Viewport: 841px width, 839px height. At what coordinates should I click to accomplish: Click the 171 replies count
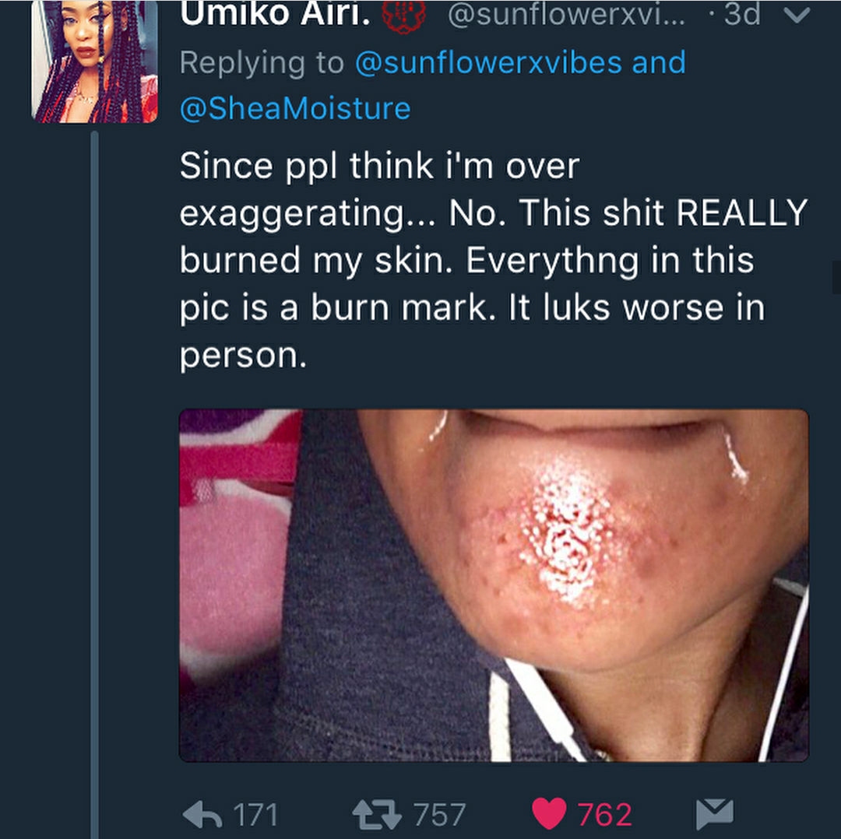tap(256, 815)
